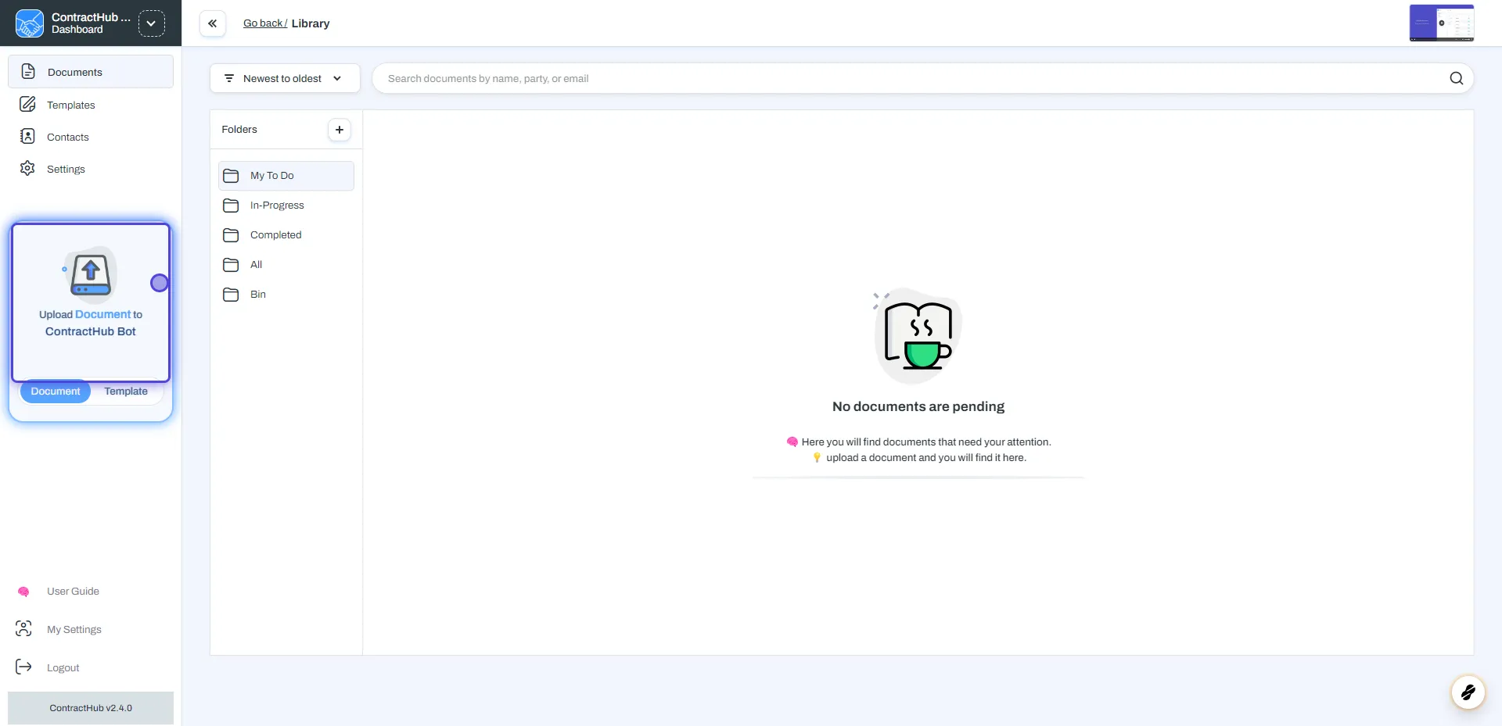The height and width of the screenshot is (726, 1502).
Task: Click the sort filter lines icon
Action: coord(229,78)
